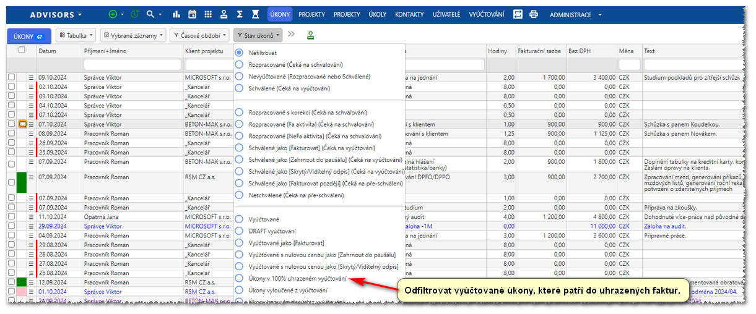The image size is (756, 314).
Task: Expand the Tabulka dropdown
Action: [77, 36]
